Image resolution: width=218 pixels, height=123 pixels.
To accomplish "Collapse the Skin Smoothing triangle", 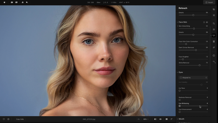I will tap(178, 26).
